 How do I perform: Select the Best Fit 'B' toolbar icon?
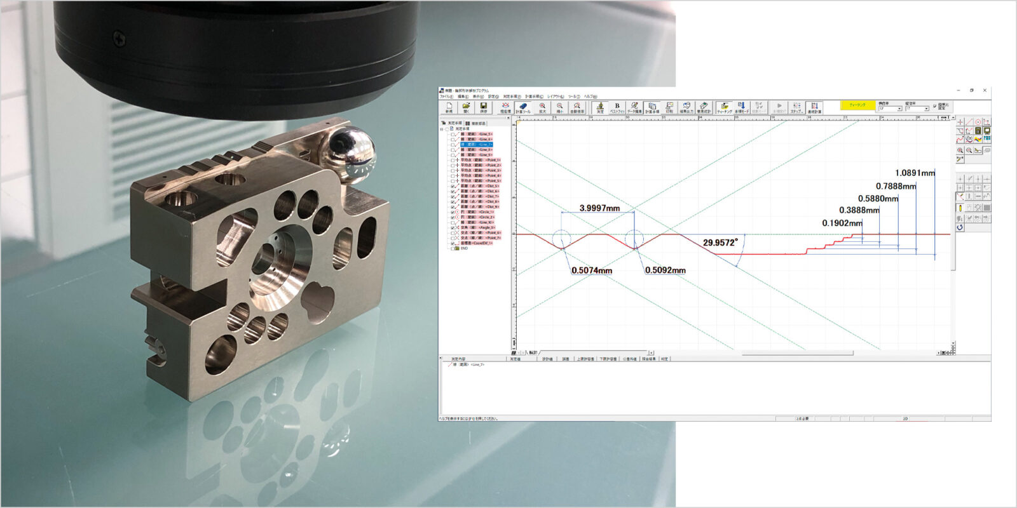point(617,107)
